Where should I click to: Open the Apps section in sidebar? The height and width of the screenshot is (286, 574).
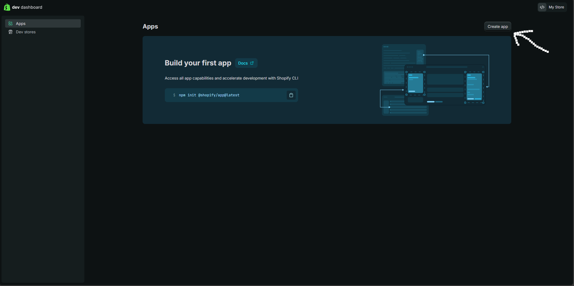[21, 23]
